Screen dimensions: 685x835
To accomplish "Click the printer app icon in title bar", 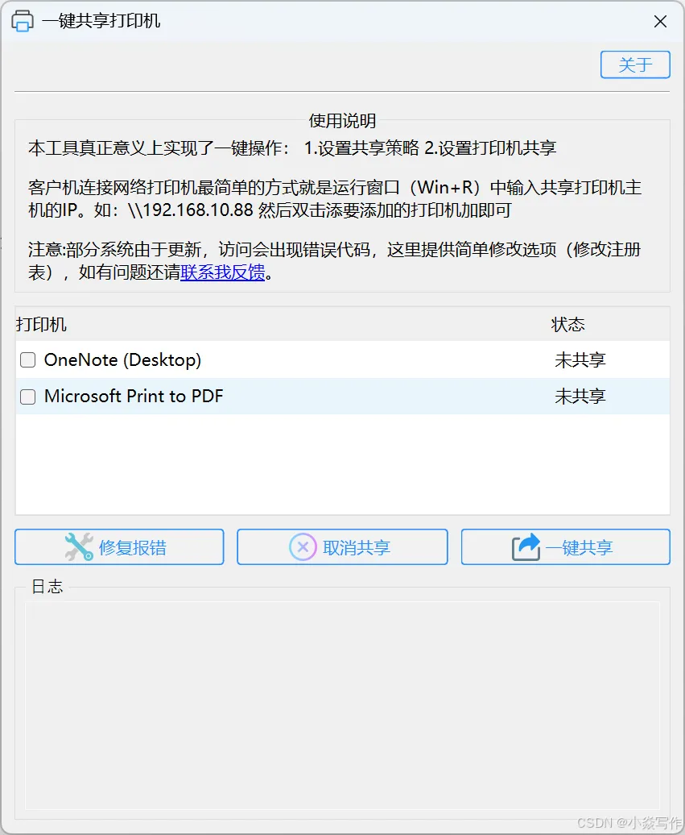I will (23, 21).
